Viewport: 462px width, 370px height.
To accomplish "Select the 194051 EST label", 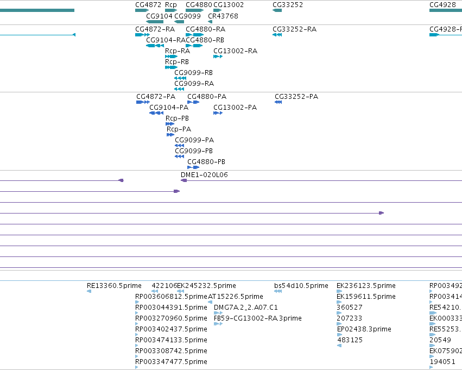I will tap(442, 362).
